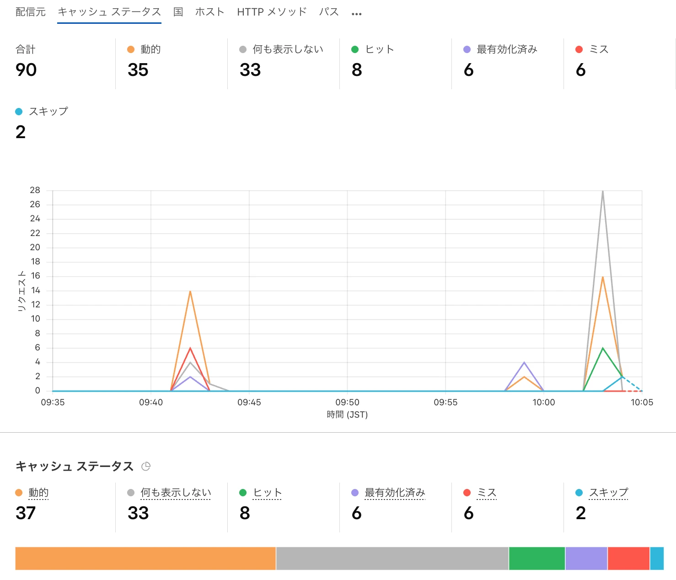
Task: Toggle the ミス series in top legend
Action: (592, 49)
